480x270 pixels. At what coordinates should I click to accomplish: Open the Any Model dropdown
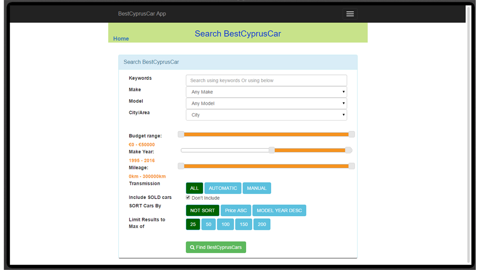pos(266,103)
